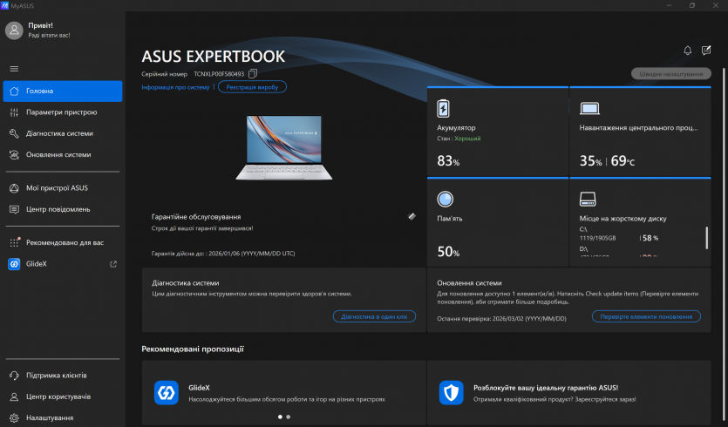Click the memory Пам'ять circle icon
The image size is (728, 427).
click(x=446, y=199)
